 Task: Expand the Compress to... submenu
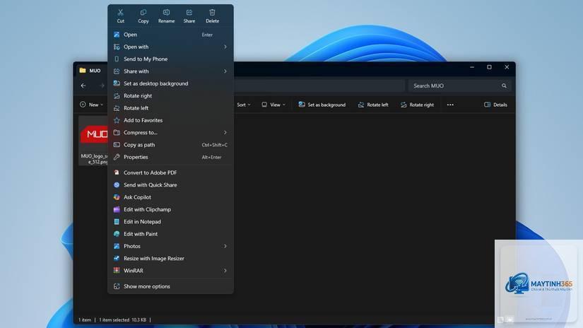tap(171, 133)
